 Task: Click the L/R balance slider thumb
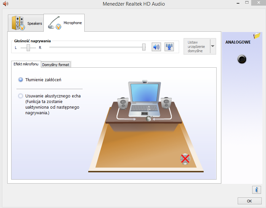(28, 48)
